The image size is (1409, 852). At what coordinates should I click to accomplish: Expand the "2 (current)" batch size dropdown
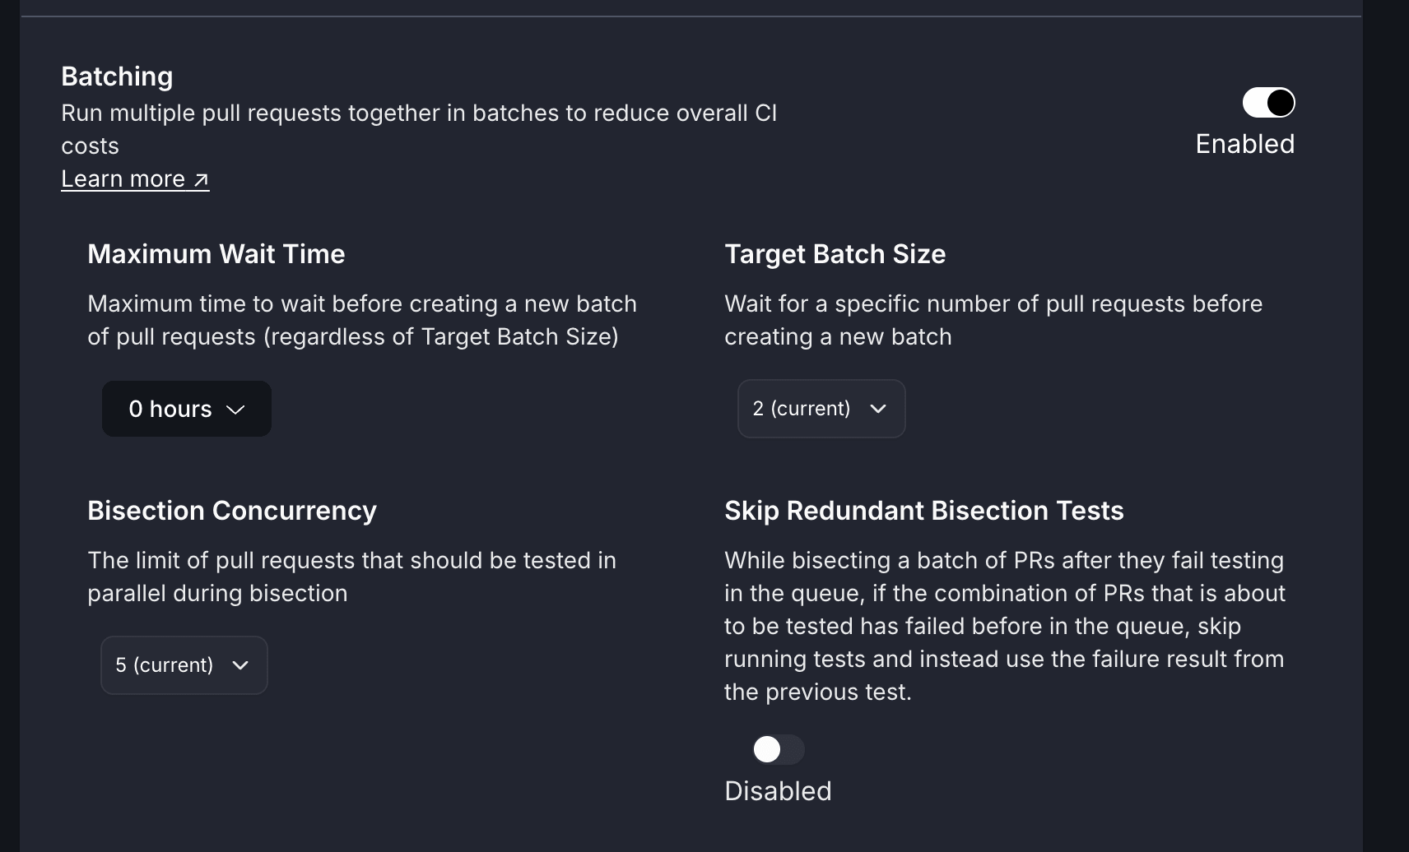pyautogui.click(x=821, y=409)
